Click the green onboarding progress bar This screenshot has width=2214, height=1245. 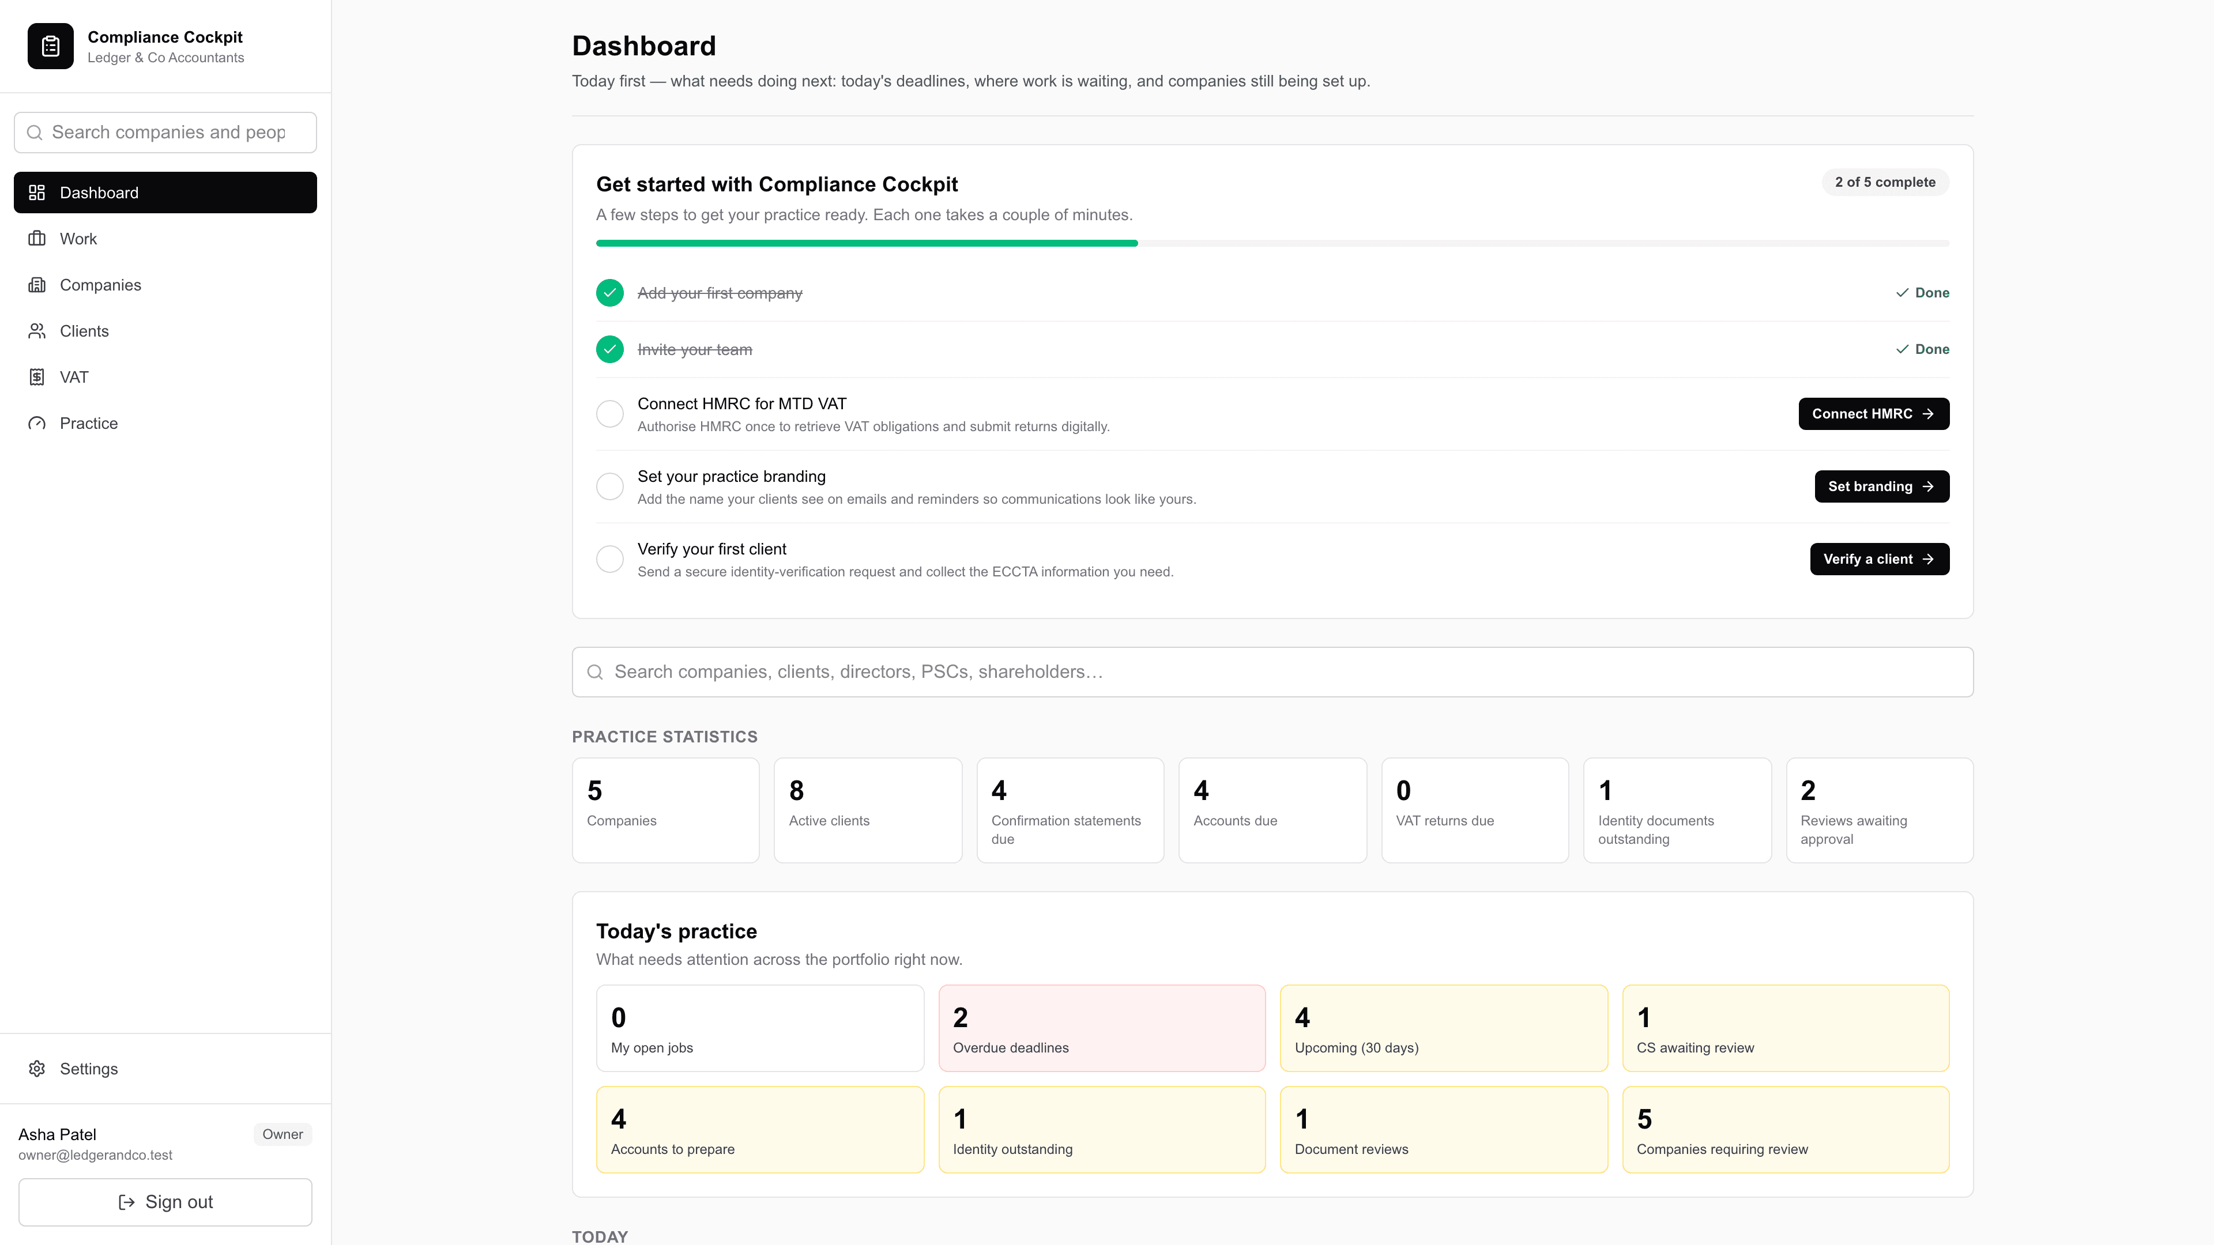click(x=867, y=243)
